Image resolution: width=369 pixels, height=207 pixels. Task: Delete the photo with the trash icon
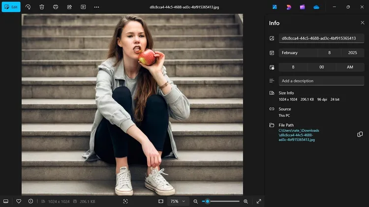42,7
